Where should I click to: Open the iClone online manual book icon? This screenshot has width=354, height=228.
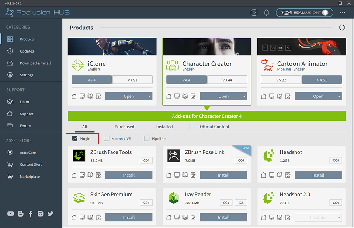click(90, 96)
